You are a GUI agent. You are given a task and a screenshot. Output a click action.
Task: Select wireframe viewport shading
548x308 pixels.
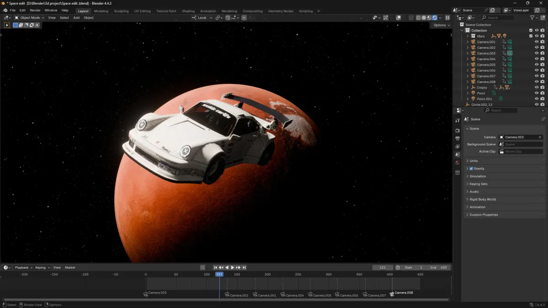418,18
